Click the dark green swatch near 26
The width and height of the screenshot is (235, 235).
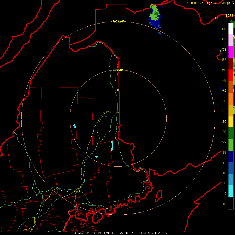tap(231, 133)
